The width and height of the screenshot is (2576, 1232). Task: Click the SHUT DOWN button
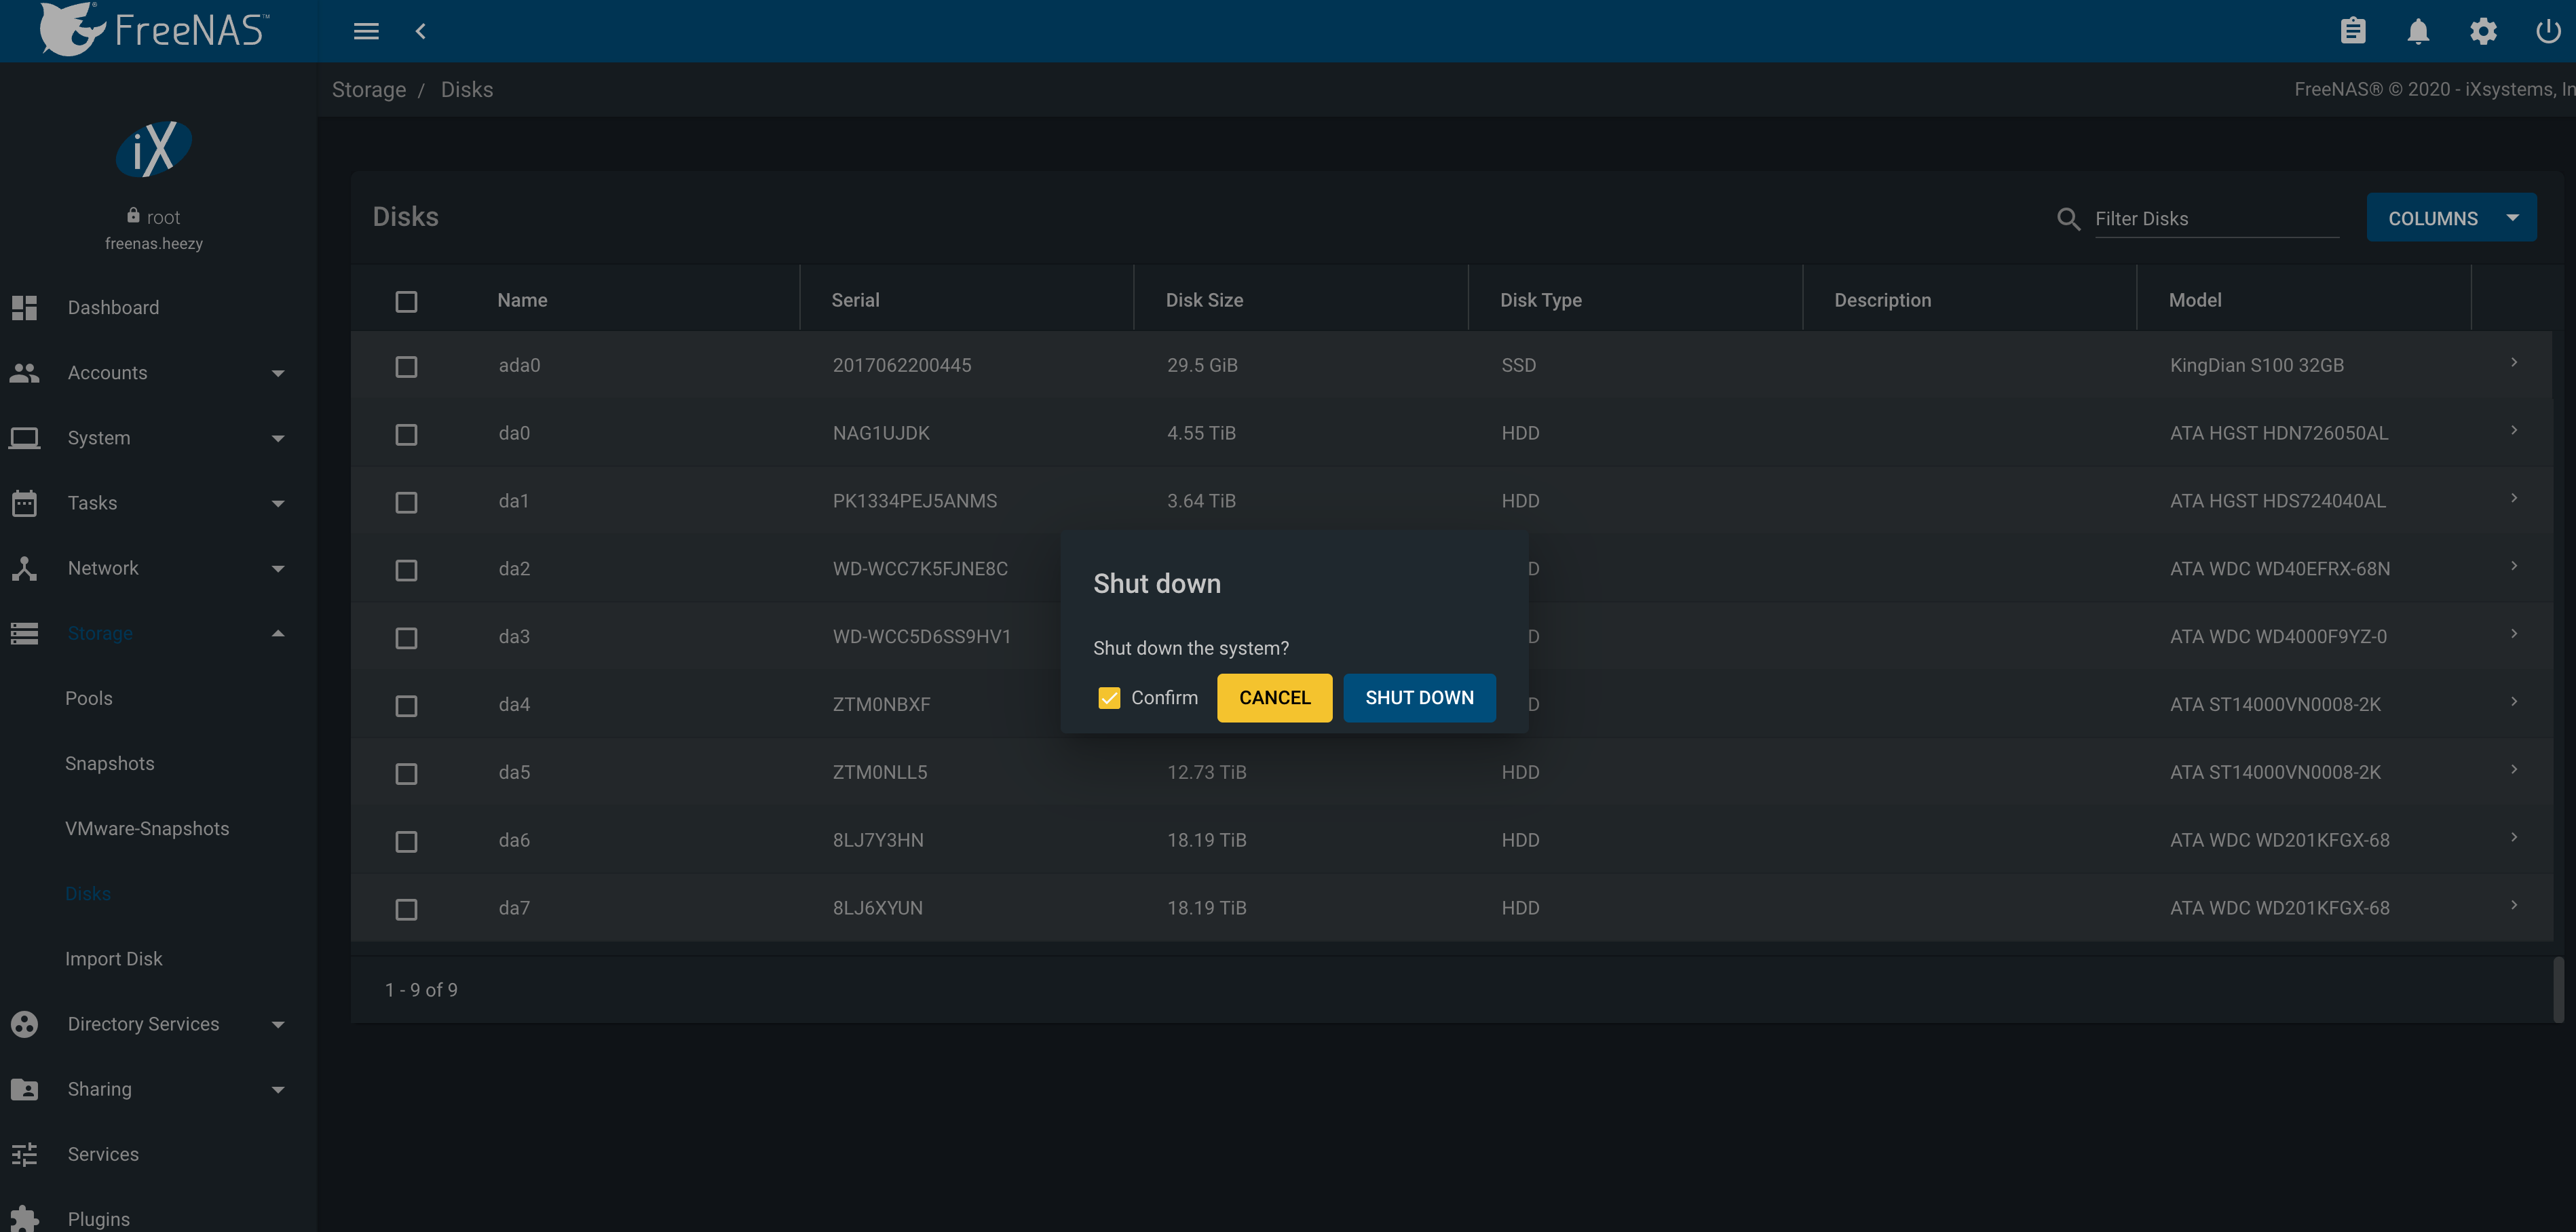point(1419,698)
